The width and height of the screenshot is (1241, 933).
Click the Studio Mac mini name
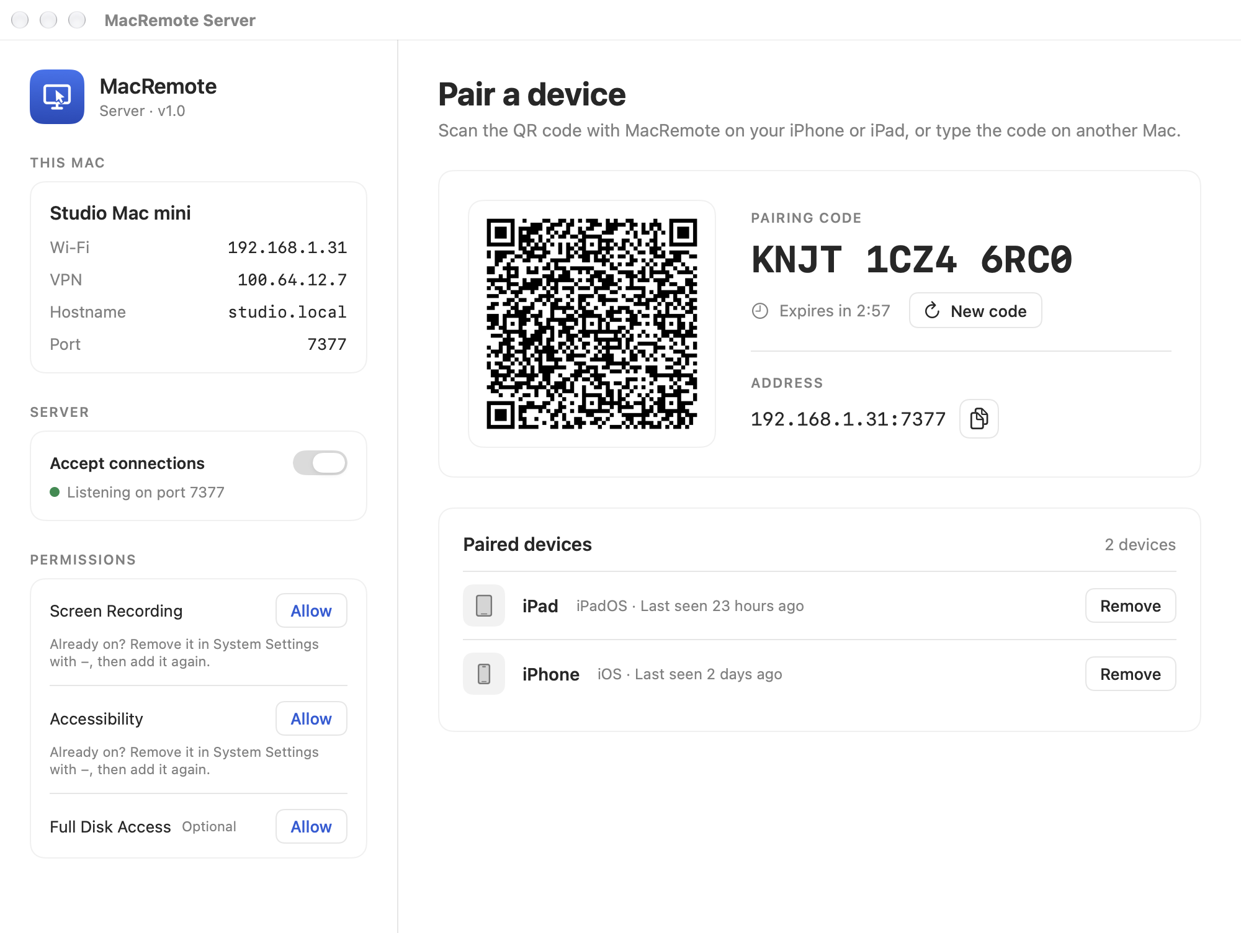click(120, 213)
